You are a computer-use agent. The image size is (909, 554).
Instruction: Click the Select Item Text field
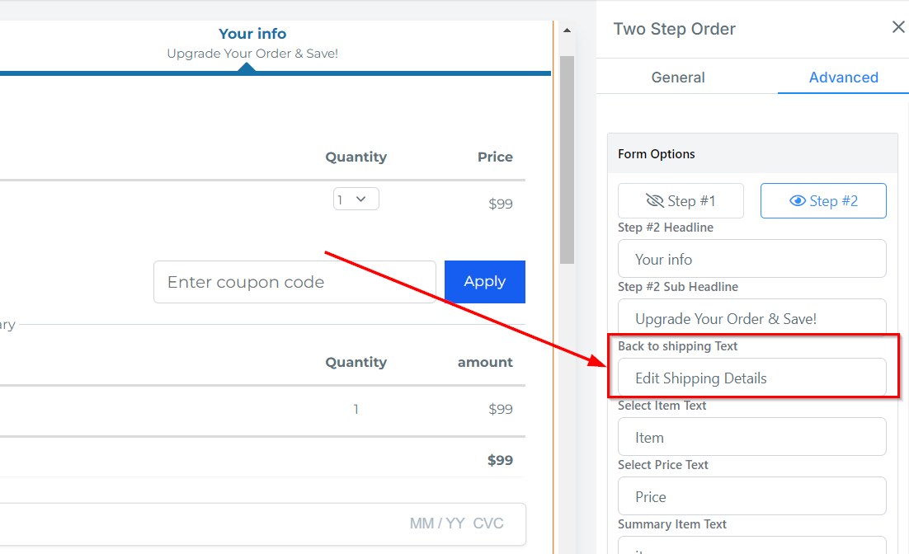[x=751, y=437]
